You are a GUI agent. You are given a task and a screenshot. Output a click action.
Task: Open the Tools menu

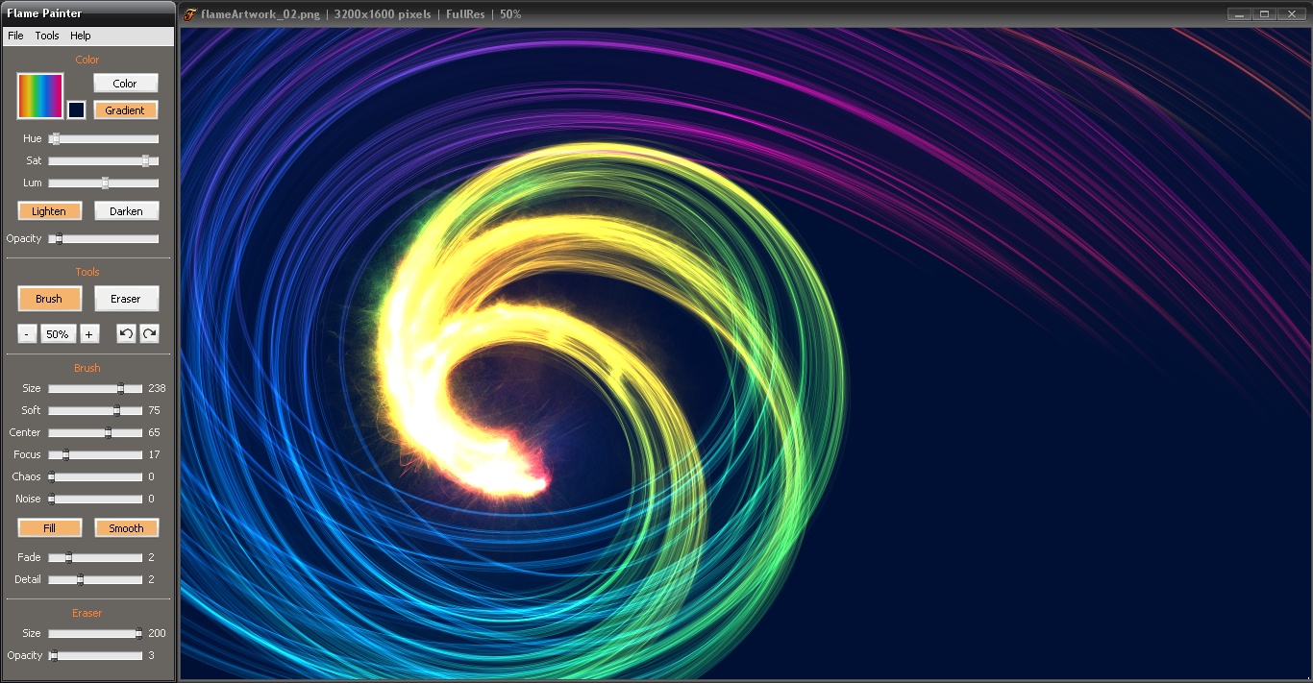pos(47,36)
